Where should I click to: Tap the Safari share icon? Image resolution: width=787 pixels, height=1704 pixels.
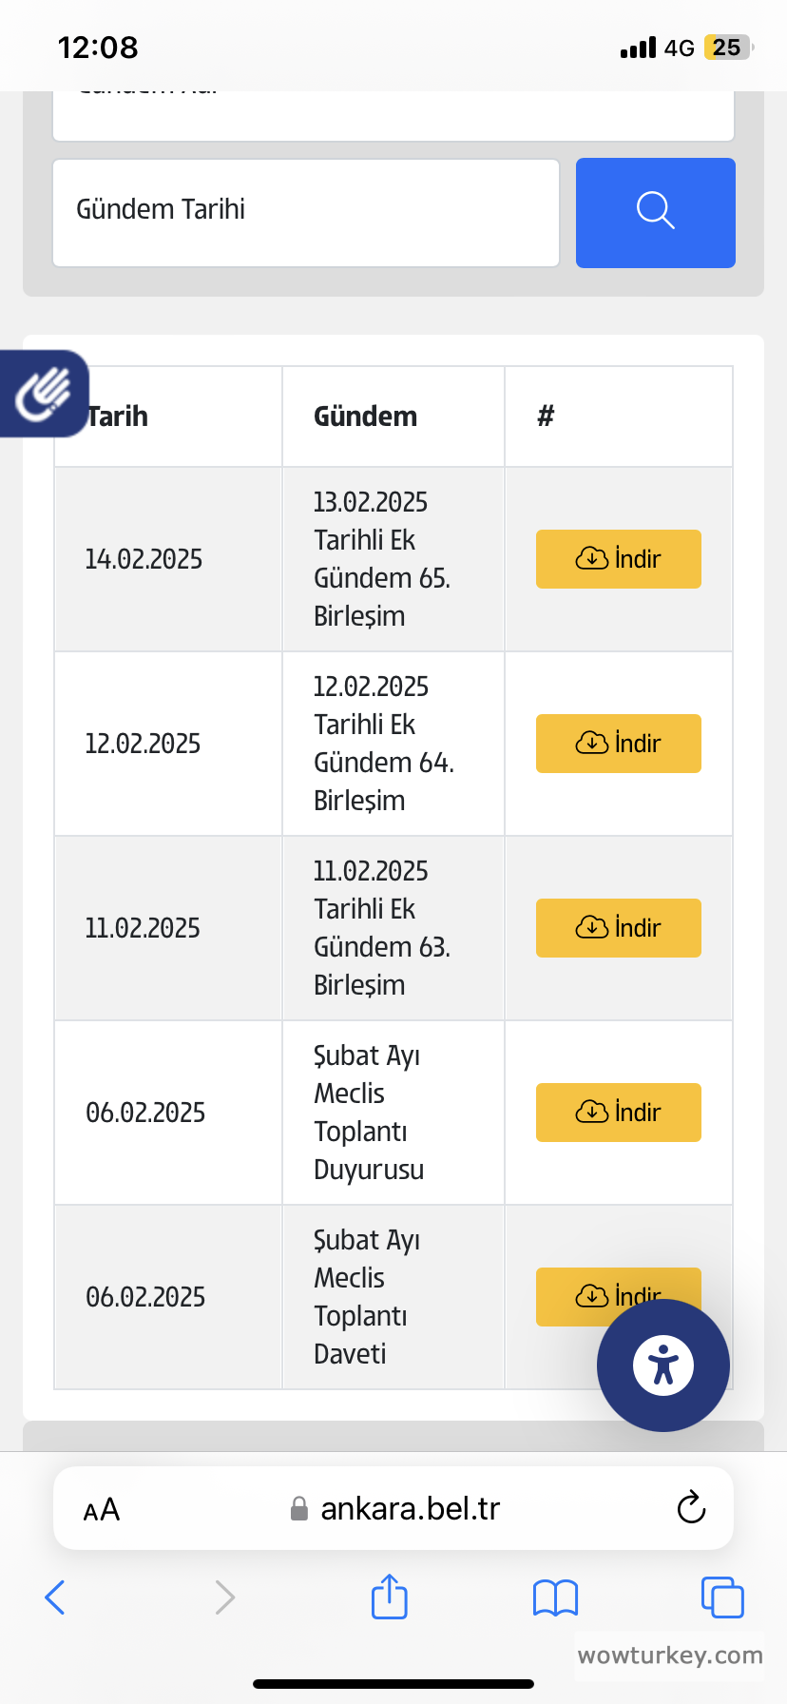[x=390, y=1597]
